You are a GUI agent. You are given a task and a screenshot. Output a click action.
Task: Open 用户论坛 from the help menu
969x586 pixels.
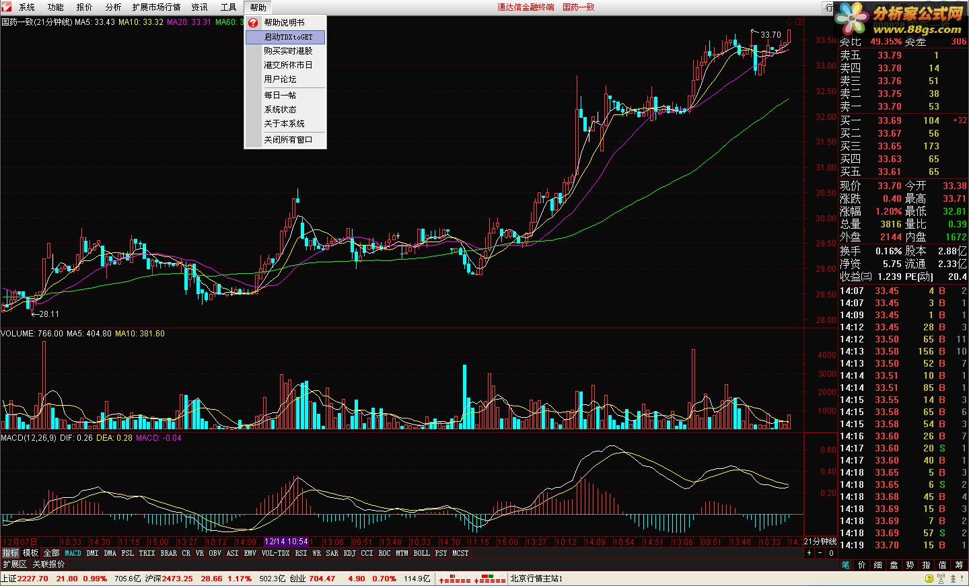pos(285,79)
